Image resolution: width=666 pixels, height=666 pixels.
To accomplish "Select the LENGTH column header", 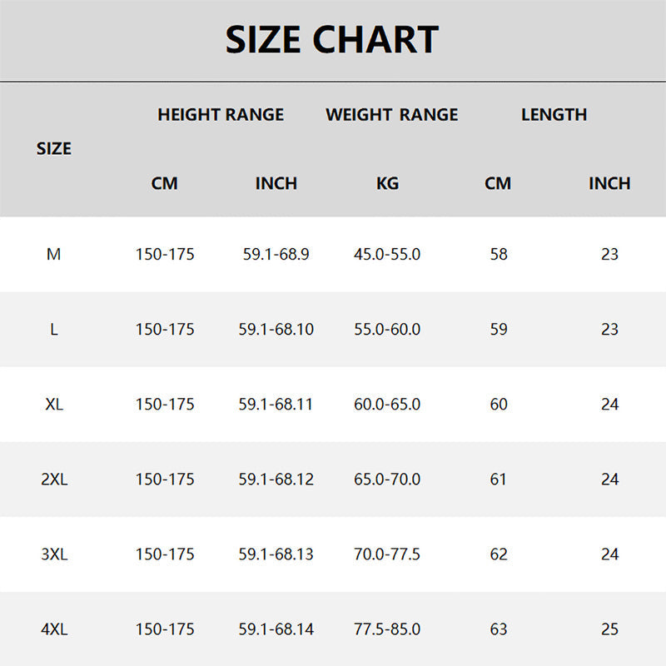I will tap(554, 115).
